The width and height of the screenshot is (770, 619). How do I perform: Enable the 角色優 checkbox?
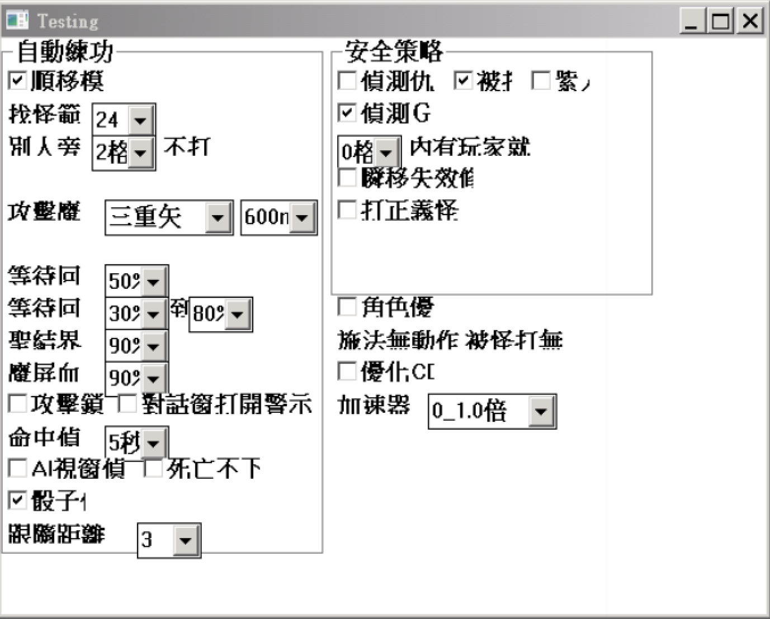pos(347,307)
